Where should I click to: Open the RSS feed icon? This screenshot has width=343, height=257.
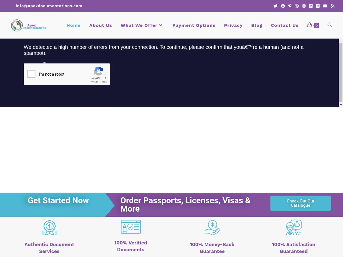[x=332, y=6]
